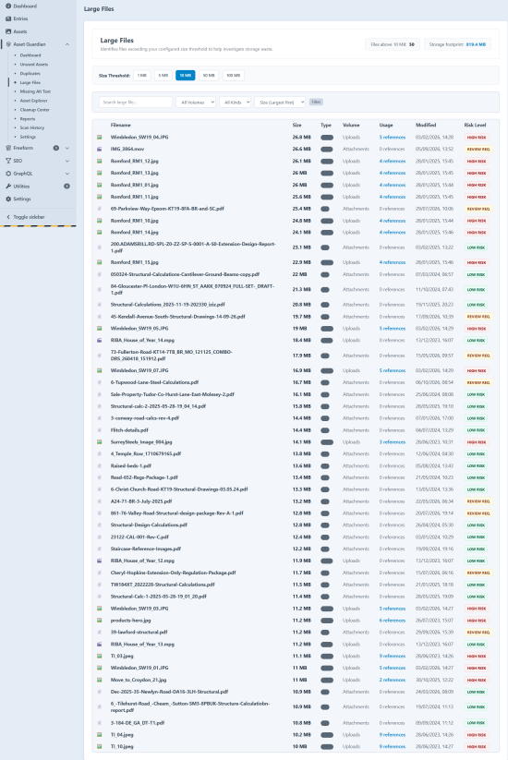508x760 pixels.
Task: Click the Toggle sidebar chevron icon
Action: pyautogui.click(x=8, y=217)
